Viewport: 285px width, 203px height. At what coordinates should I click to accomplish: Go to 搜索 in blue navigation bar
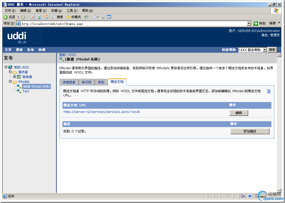(19, 50)
